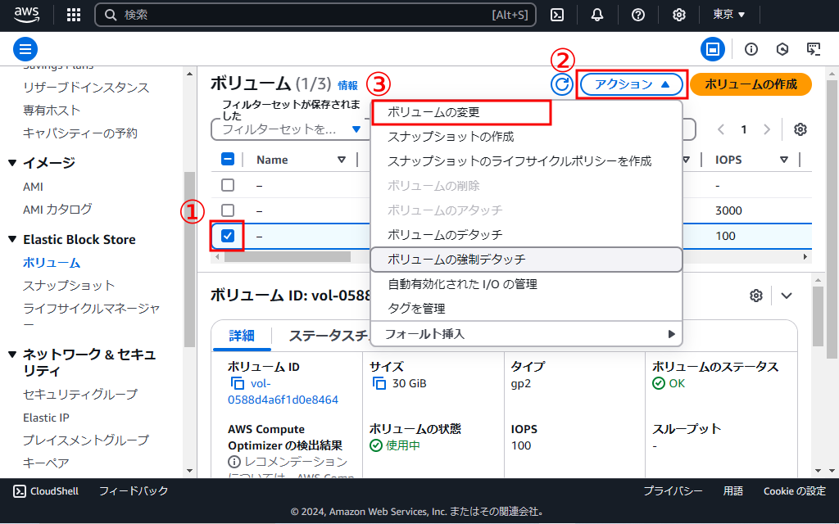Open キーペア in sidebar
This screenshot has height=524, width=839.
(x=46, y=463)
